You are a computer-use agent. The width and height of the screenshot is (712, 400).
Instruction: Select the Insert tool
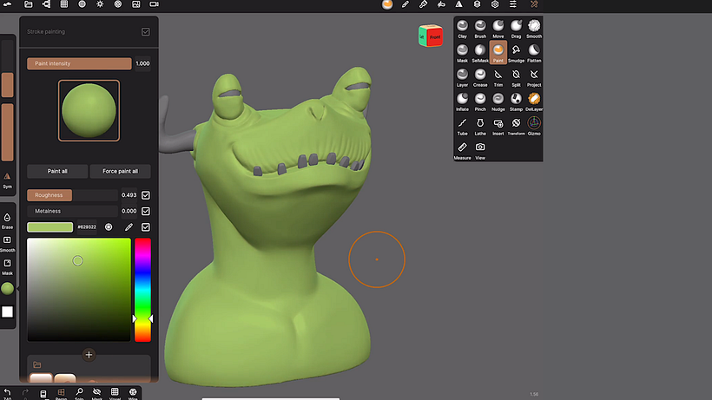click(498, 127)
